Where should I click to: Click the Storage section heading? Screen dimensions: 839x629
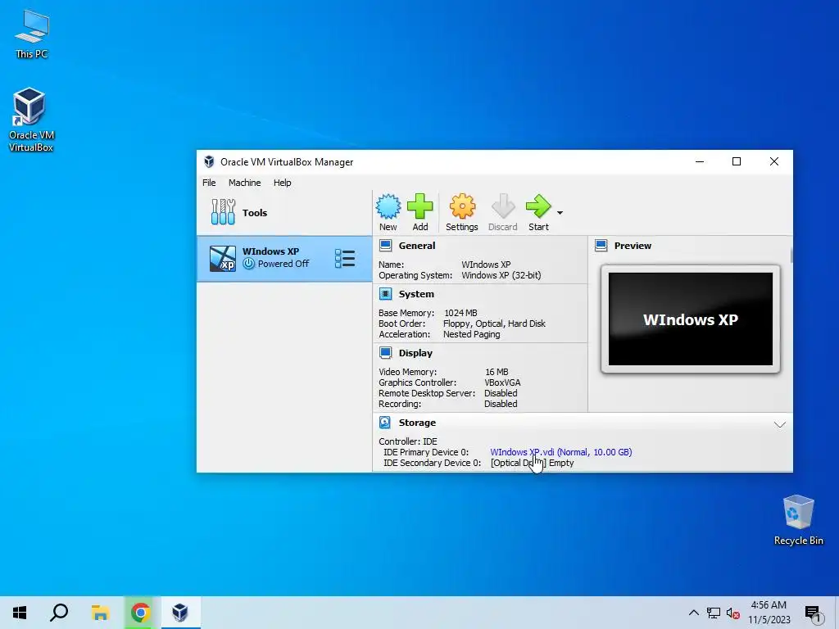click(x=417, y=423)
